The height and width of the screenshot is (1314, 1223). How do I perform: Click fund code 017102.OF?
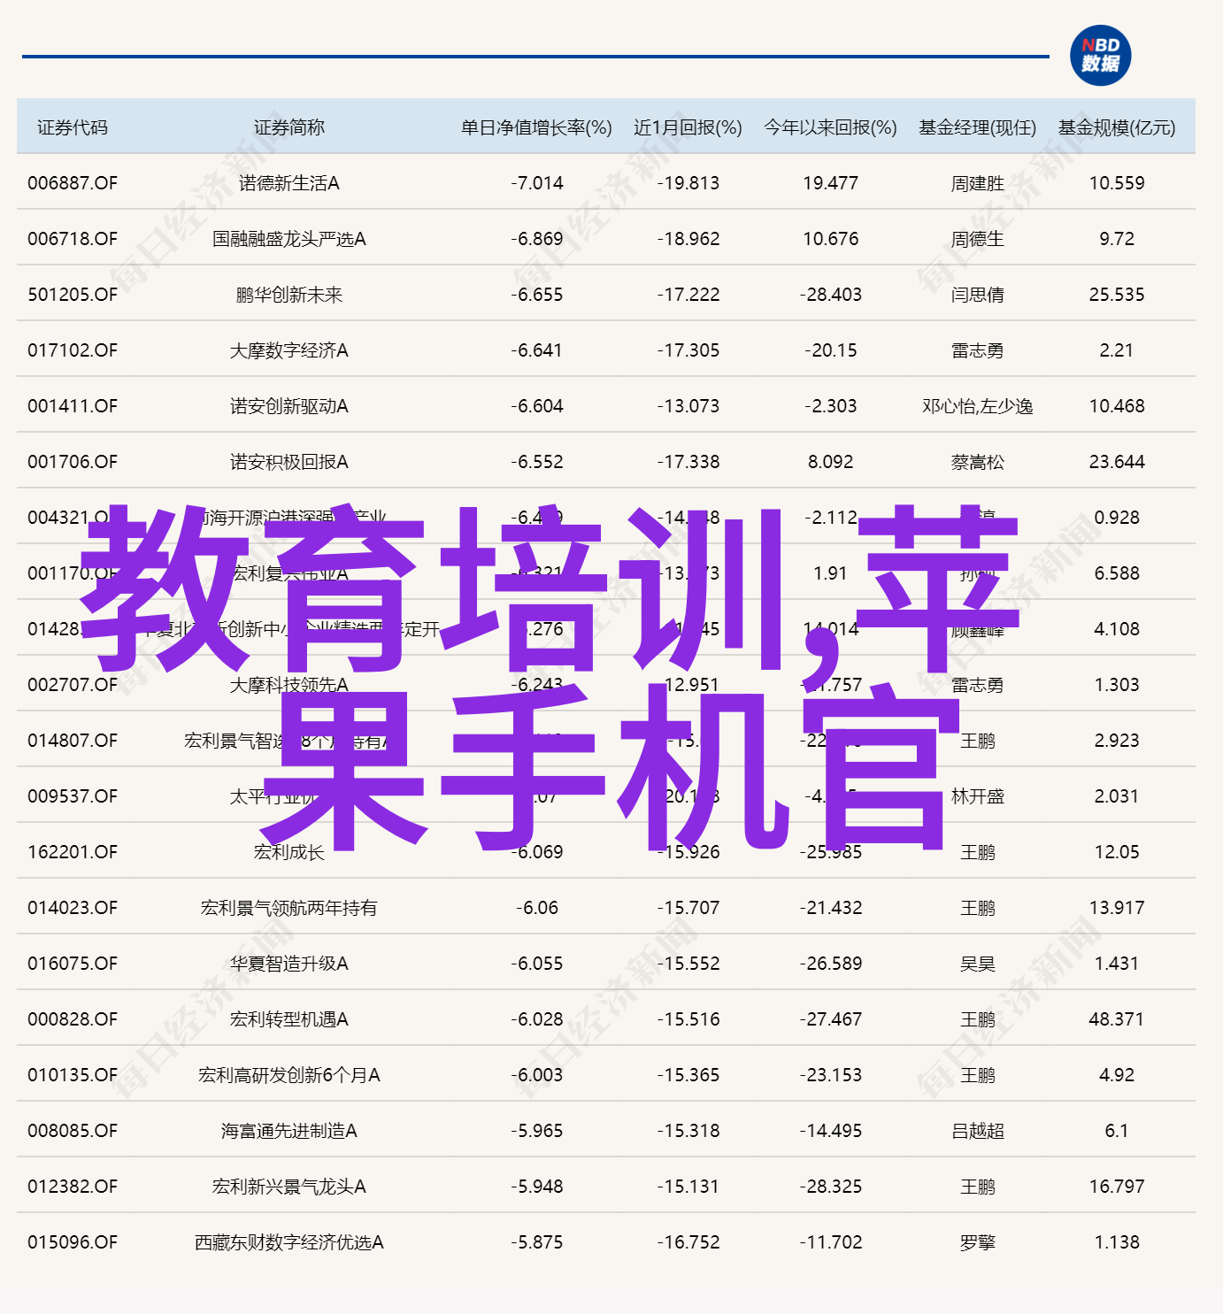coord(73,350)
